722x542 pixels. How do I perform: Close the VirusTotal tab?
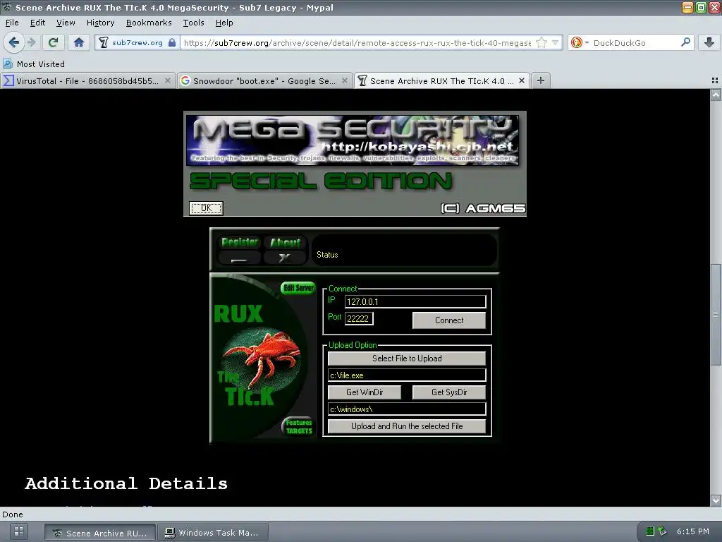point(168,80)
